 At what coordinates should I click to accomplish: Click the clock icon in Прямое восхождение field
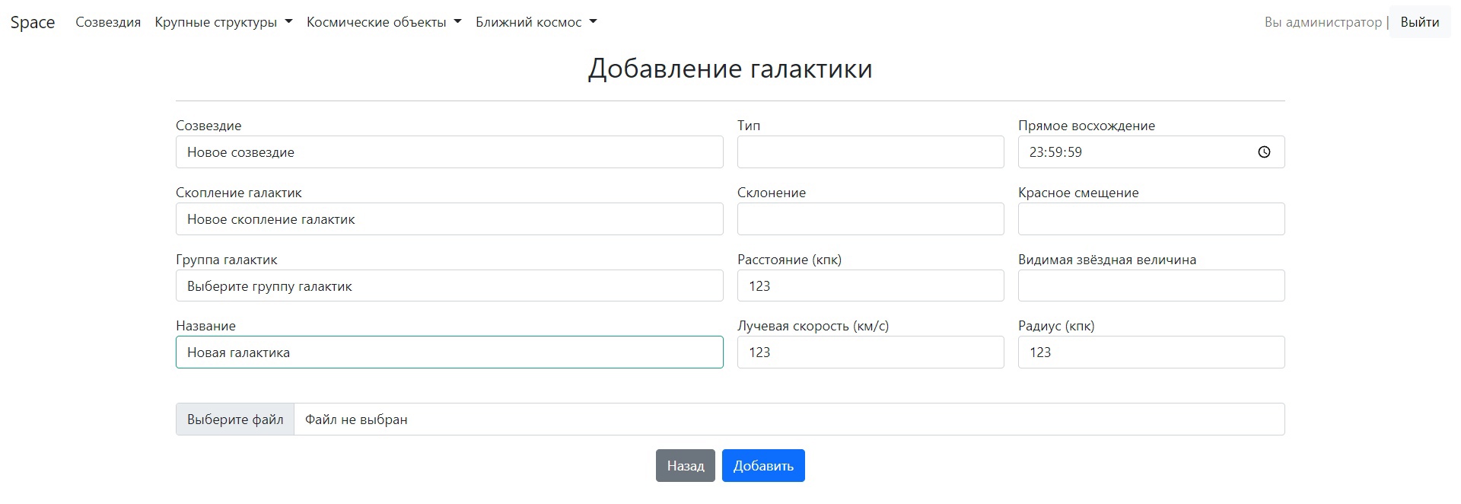[1264, 152]
